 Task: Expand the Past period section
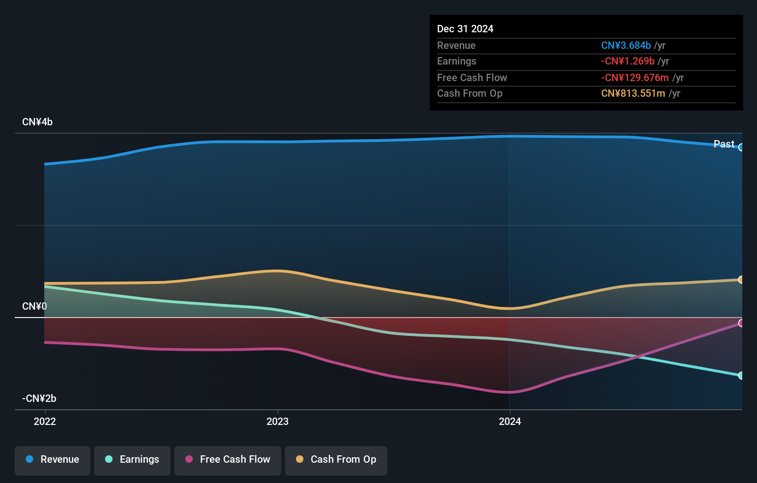coord(723,144)
